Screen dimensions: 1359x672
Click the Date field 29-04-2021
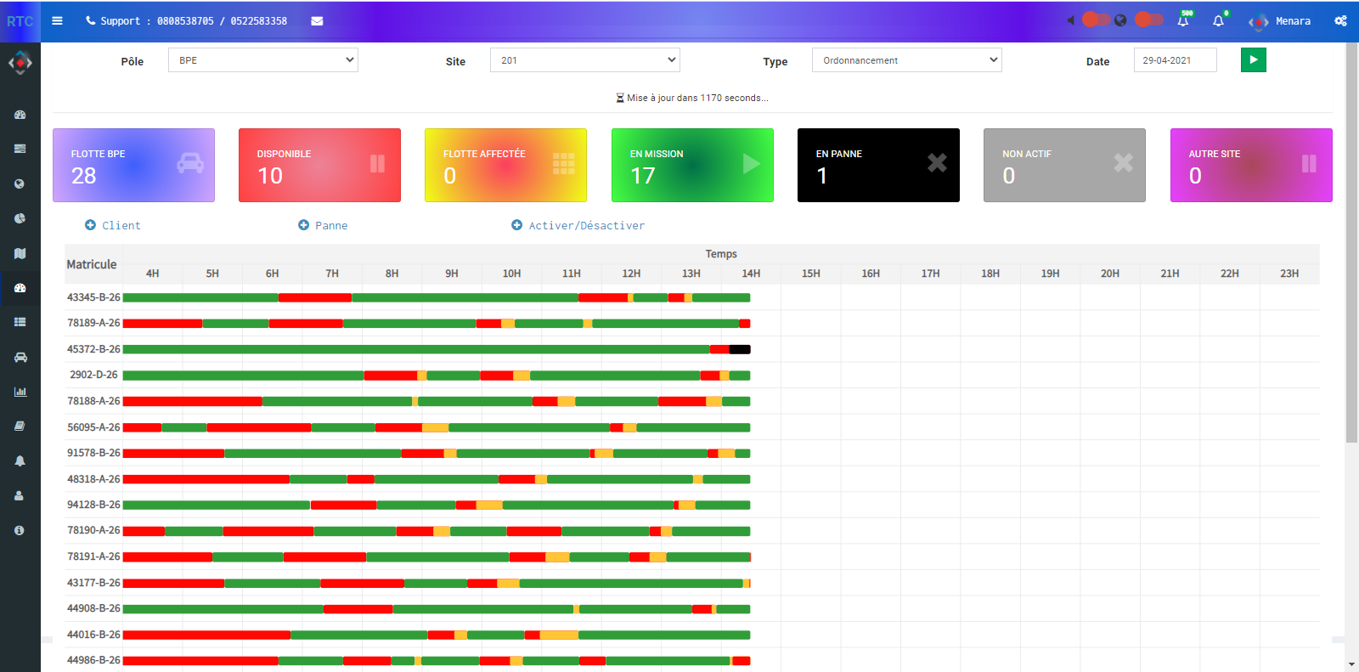pos(1176,60)
